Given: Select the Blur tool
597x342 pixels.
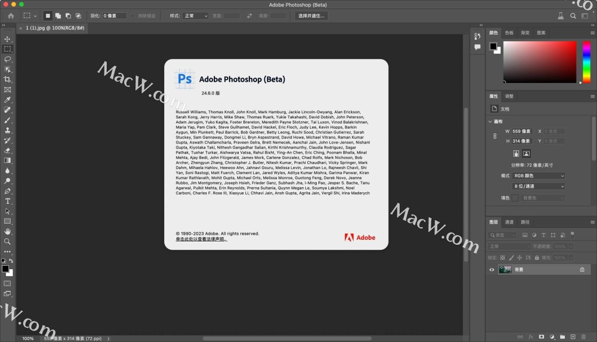Looking at the screenshot, I should [x=7, y=171].
